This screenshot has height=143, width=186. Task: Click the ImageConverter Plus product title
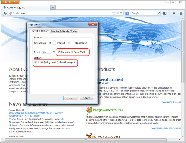point(108,110)
